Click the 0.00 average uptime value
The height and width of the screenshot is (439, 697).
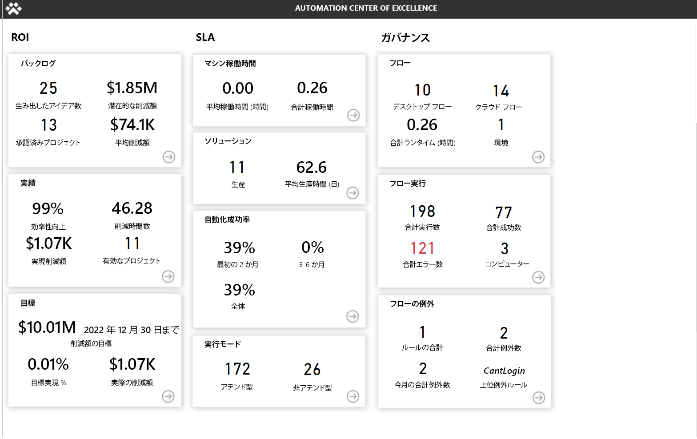click(238, 88)
